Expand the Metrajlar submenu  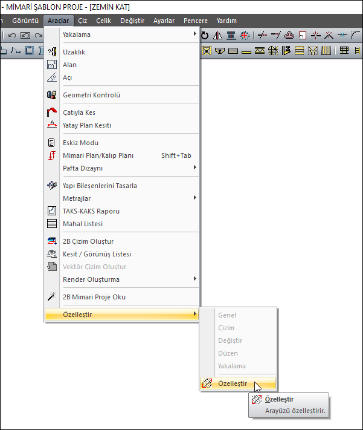tap(122, 198)
